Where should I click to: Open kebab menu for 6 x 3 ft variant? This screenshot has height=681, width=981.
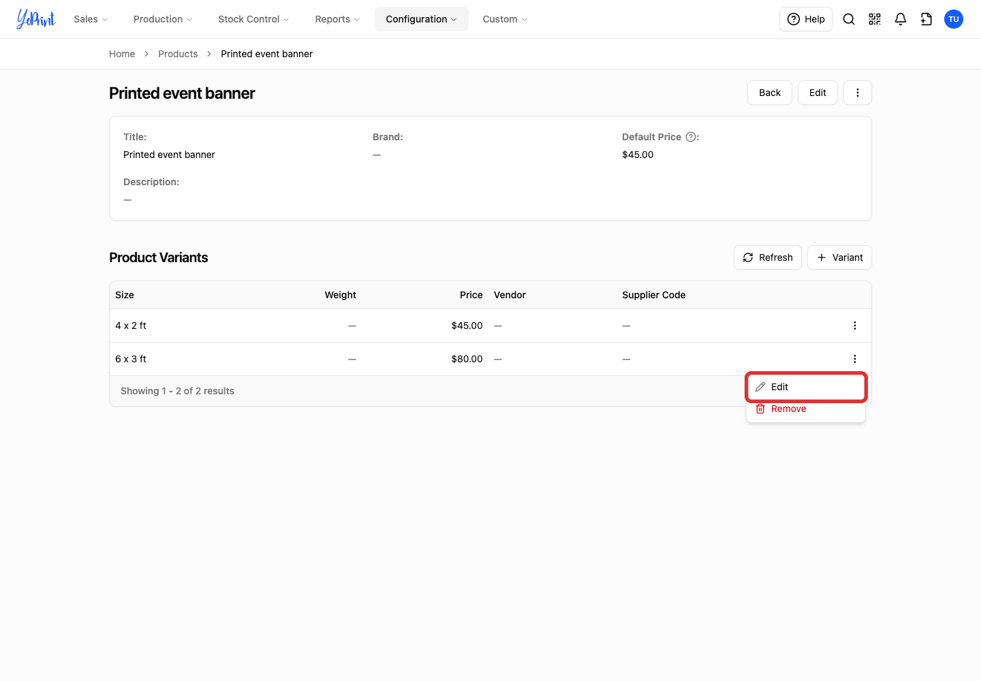[x=855, y=359]
